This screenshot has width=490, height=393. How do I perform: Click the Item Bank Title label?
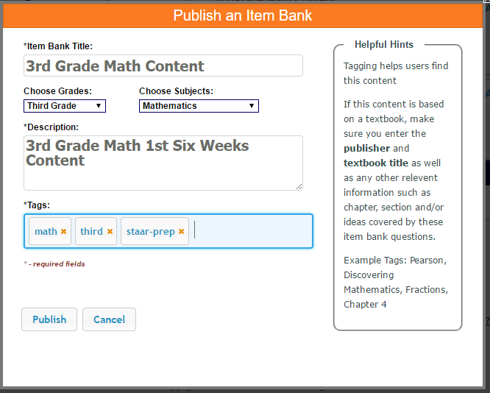pos(58,46)
